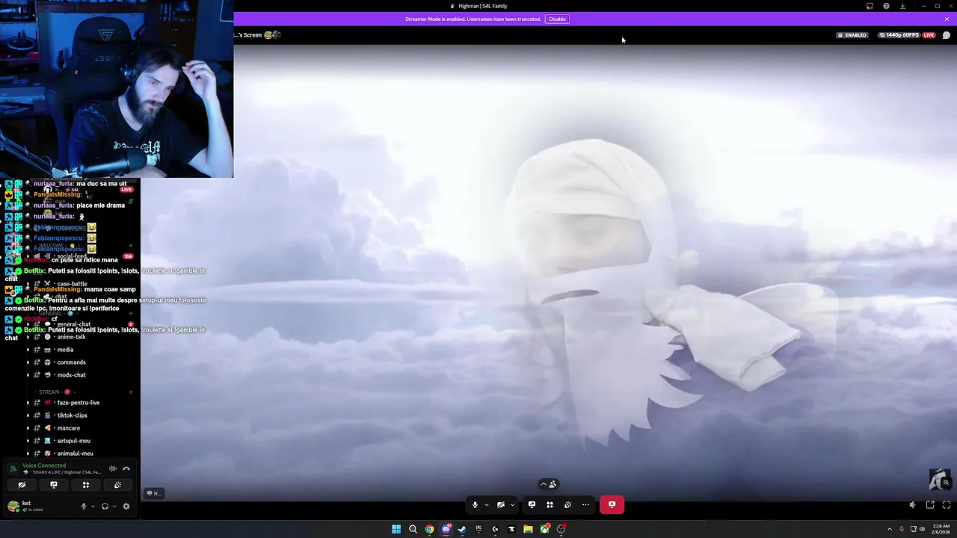The height and width of the screenshot is (538, 957).
Task: Open Discord from taskbar
Action: [x=446, y=529]
